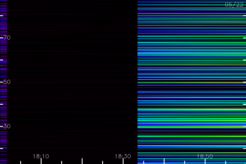The width and height of the screenshot is (246, 164).
Task: Select the time tick below 18:50
Action: 205,161
